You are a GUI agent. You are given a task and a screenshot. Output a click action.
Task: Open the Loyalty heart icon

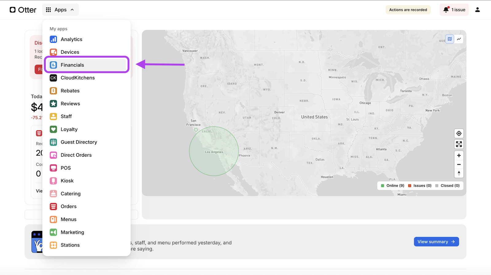click(x=53, y=129)
